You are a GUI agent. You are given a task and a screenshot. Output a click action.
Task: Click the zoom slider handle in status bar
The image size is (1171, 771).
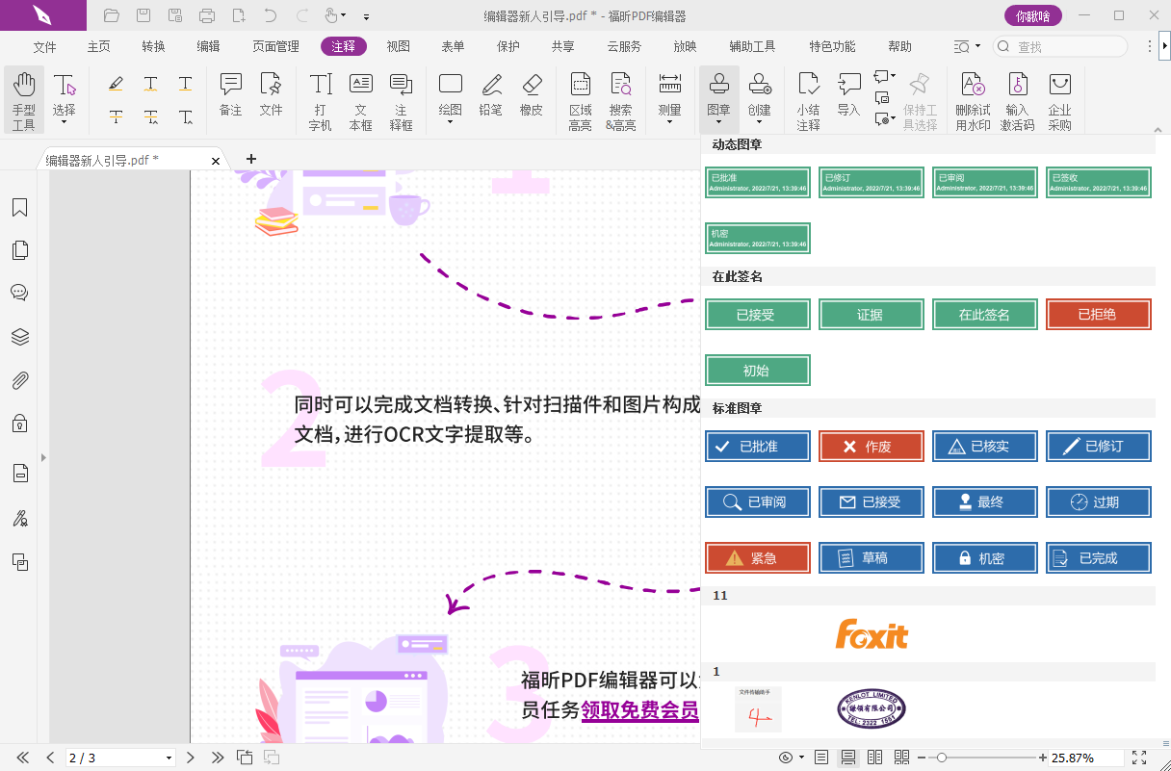pos(941,758)
